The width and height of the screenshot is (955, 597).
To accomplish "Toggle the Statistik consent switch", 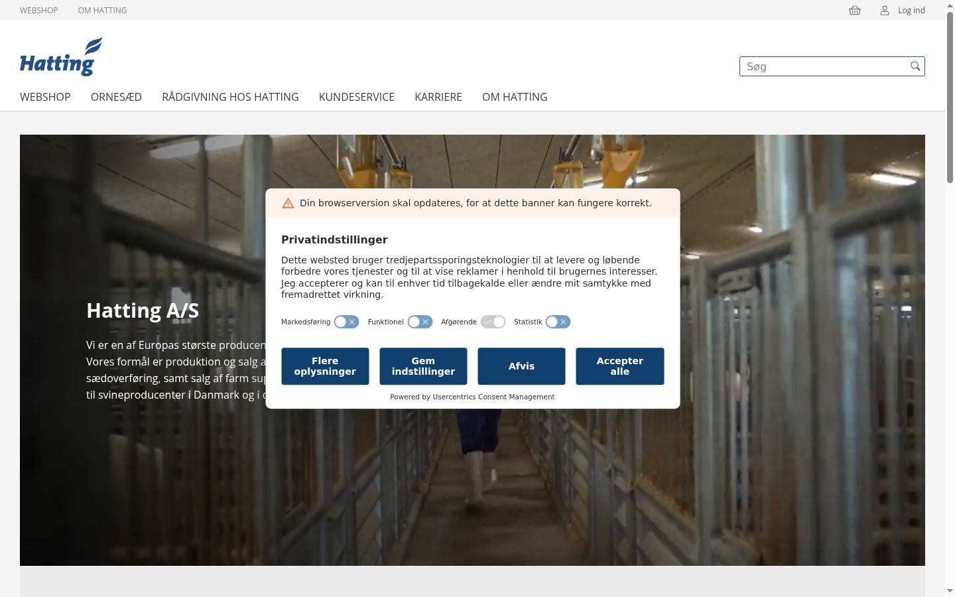I will tap(558, 322).
